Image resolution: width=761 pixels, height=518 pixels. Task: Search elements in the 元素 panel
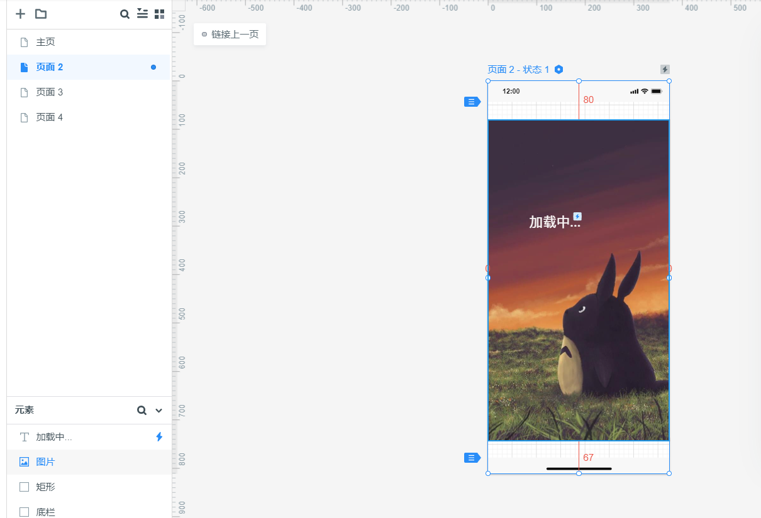142,410
